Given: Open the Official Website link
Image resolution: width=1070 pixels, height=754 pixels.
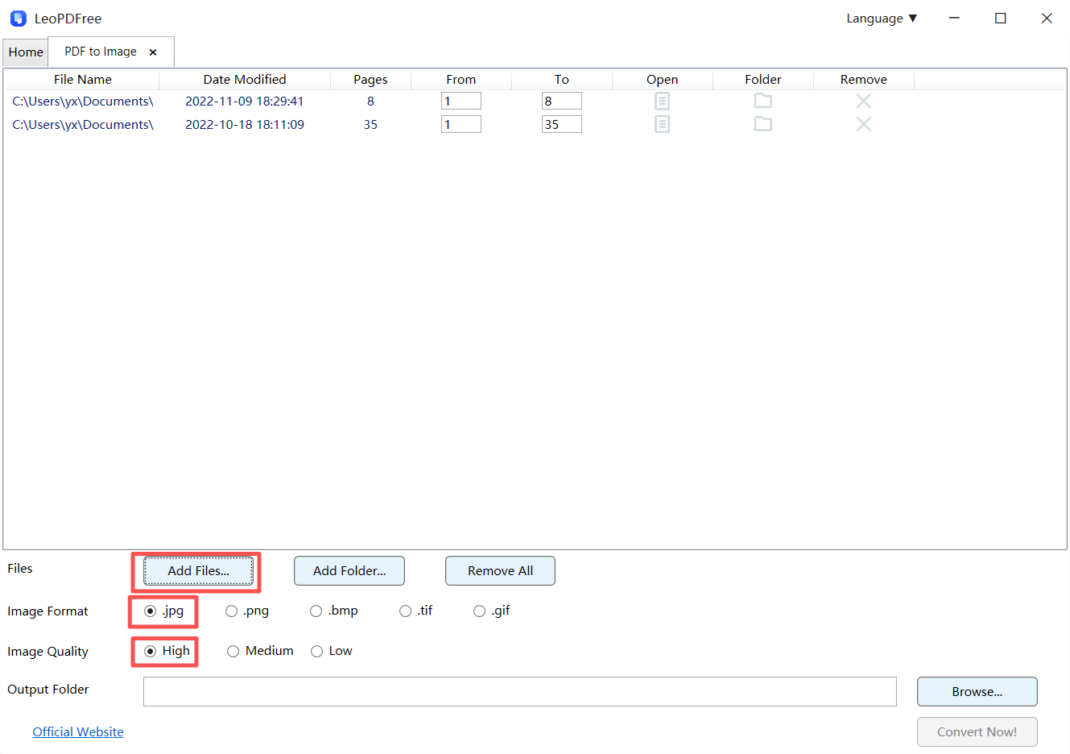Looking at the screenshot, I should [x=78, y=731].
